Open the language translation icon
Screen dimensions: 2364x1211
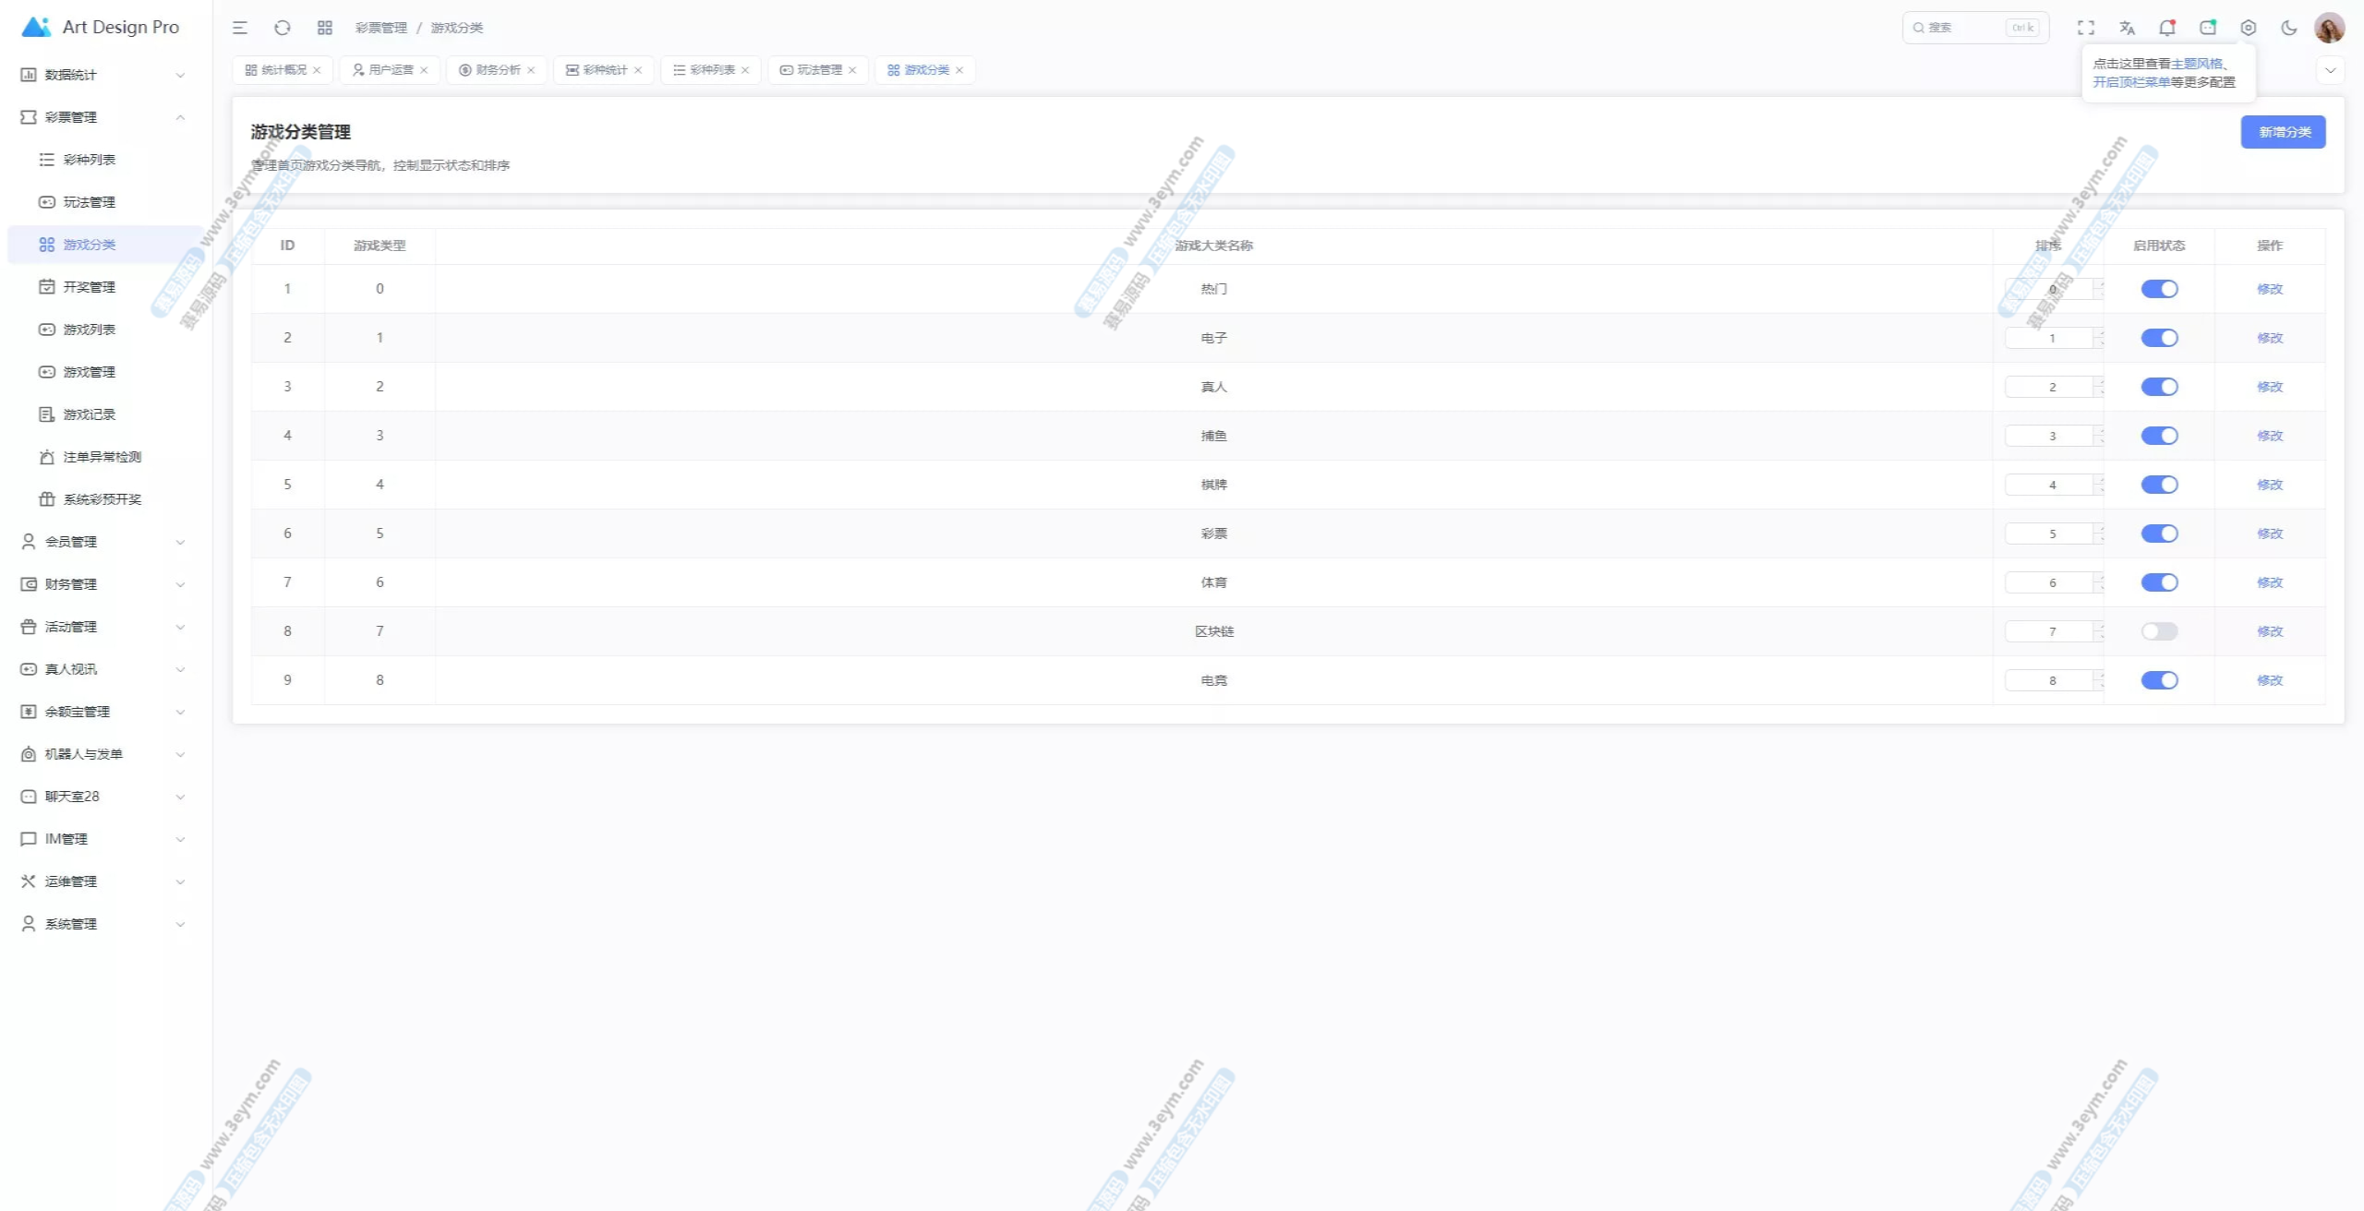pos(2127,28)
